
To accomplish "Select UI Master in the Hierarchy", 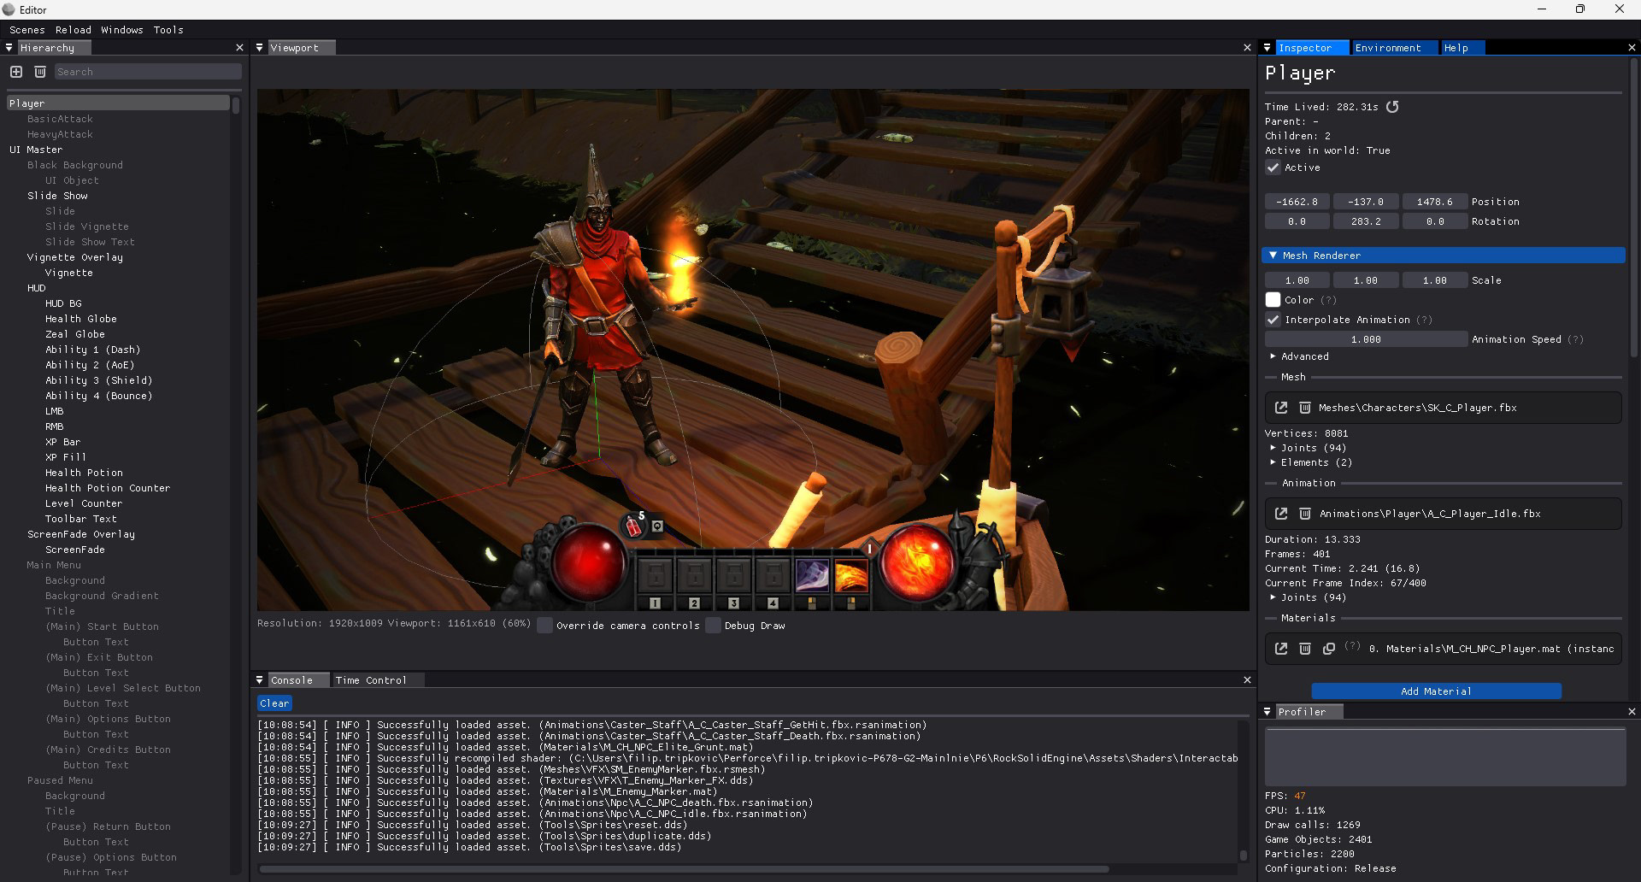I will [x=36, y=150].
